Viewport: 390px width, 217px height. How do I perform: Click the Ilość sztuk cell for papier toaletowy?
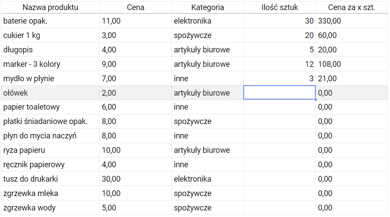280,107
